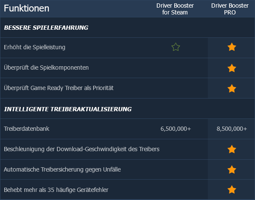Screen dimensions: 255x200
Task: Click the star for Behebt 35 Gerätefehler row
Action: point(232,190)
